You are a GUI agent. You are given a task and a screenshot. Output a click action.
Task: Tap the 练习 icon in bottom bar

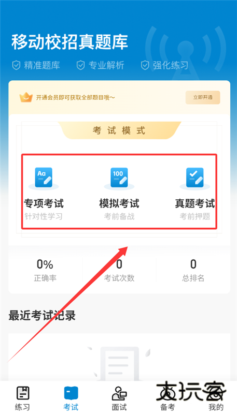click(23, 393)
